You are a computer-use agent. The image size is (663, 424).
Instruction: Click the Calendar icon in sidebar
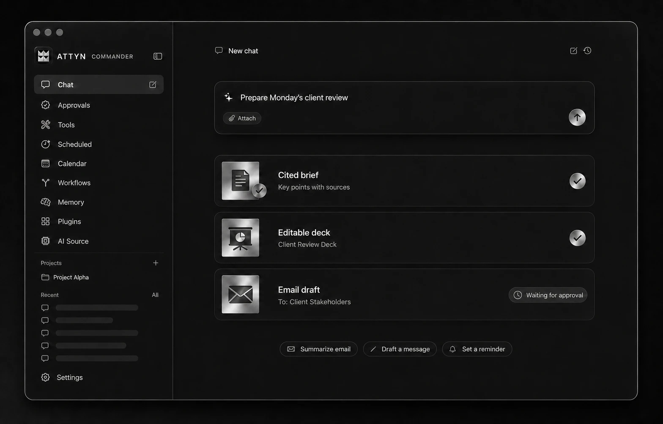[46, 164]
